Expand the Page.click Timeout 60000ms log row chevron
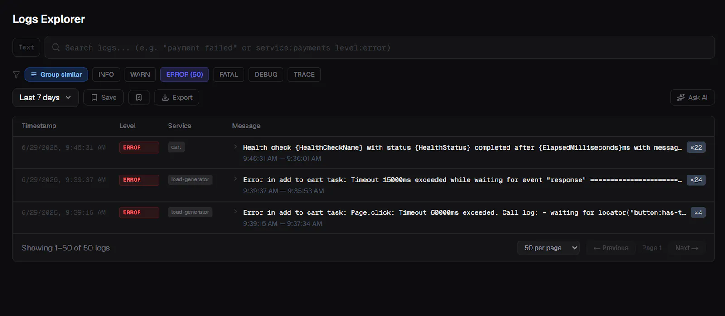The image size is (725, 316). (x=236, y=212)
